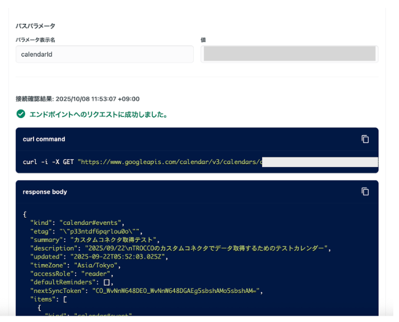This screenshot has height=322, width=399.
Task: Click the googleapis calendar URL in curl command
Action: tap(169, 162)
